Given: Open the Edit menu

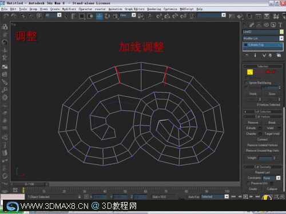Looking at the screenshot, I should click(13, 9).
